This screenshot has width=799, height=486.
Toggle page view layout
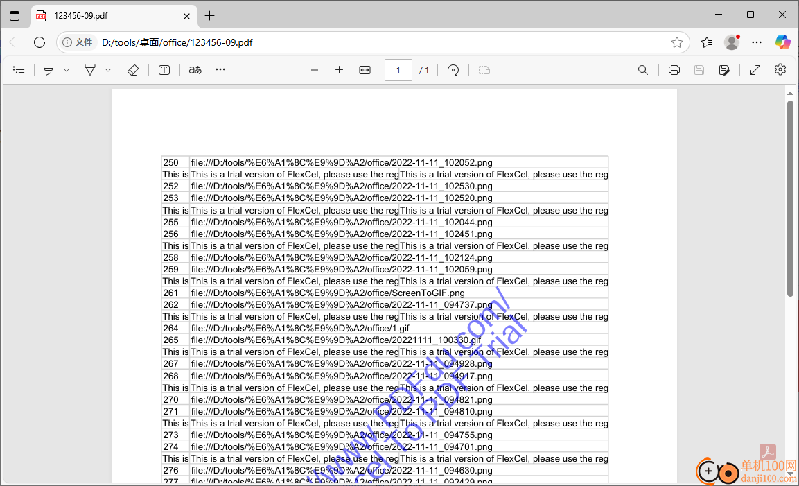point(484,71)
